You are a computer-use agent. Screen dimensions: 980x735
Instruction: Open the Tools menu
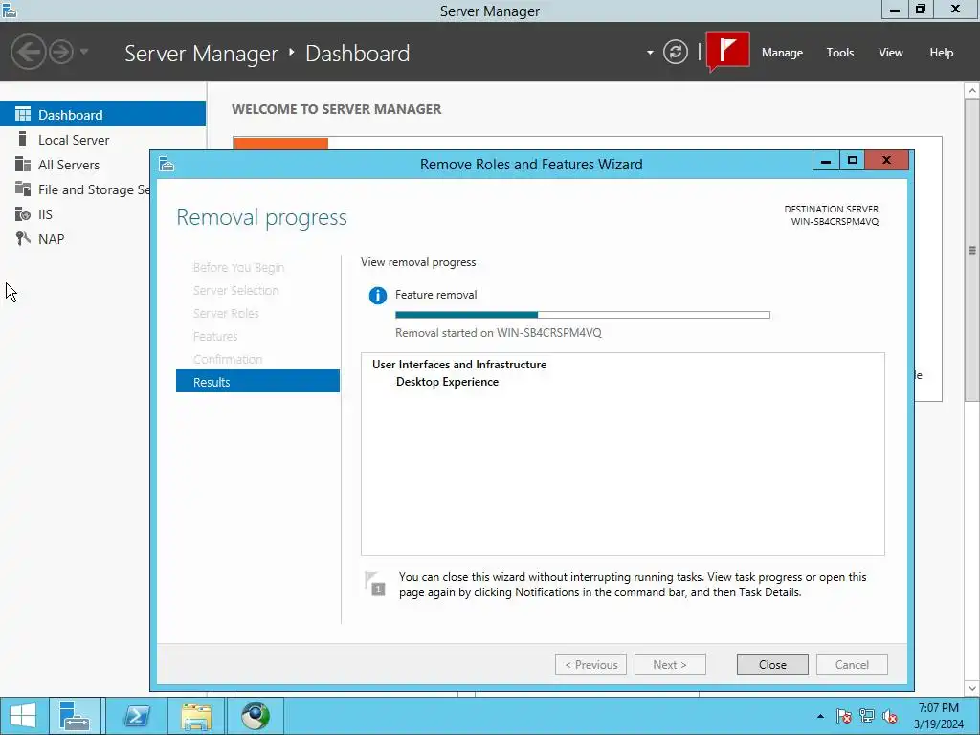pos(839,53)
